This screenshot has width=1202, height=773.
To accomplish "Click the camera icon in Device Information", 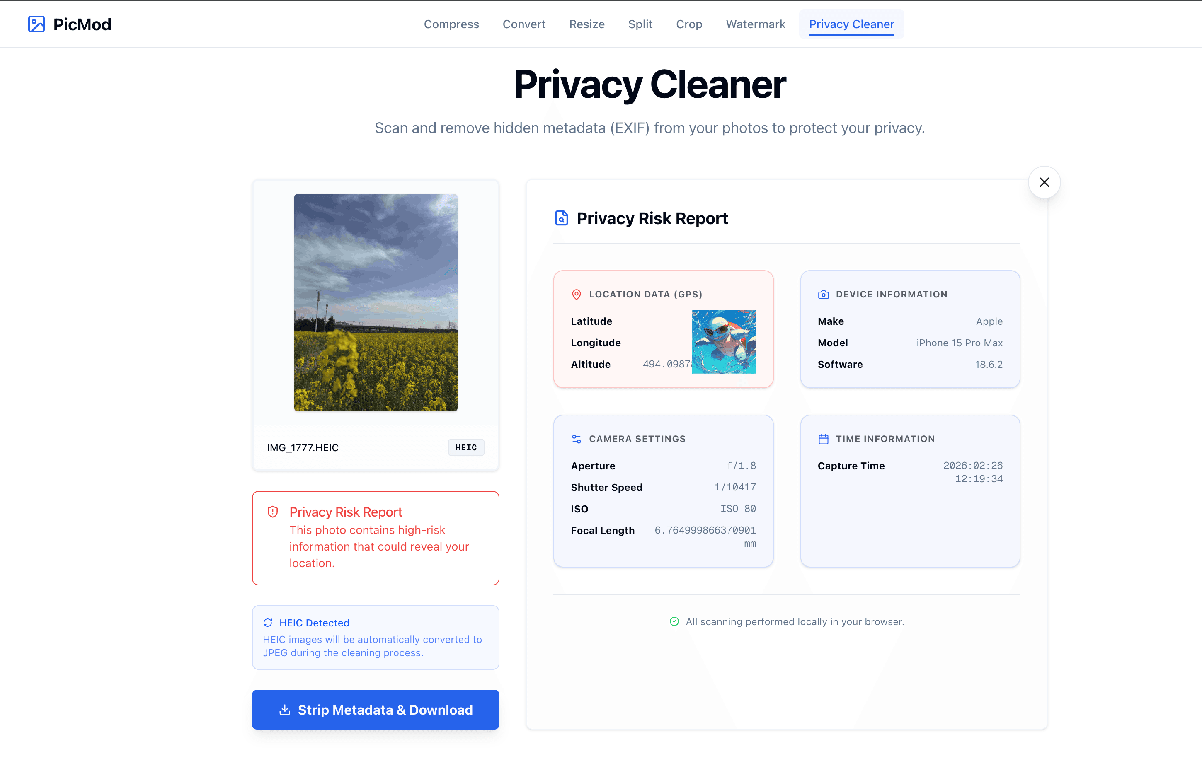I will (823, 295).
